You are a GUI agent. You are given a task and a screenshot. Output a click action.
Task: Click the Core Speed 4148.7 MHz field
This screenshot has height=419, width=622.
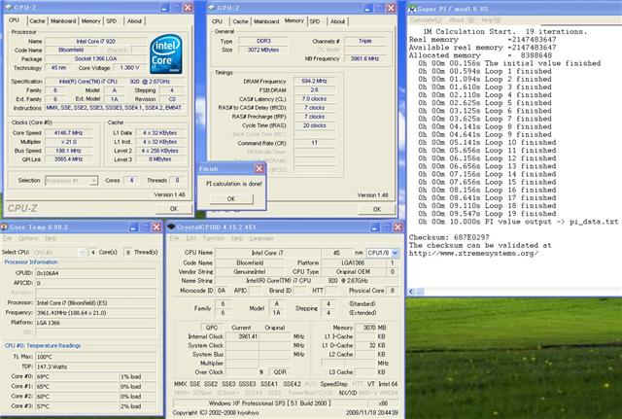click(x=69, y=133)
